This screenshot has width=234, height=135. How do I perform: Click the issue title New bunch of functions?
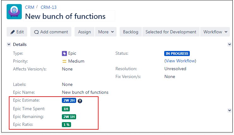pyautogui.click(x=65, y=16)
